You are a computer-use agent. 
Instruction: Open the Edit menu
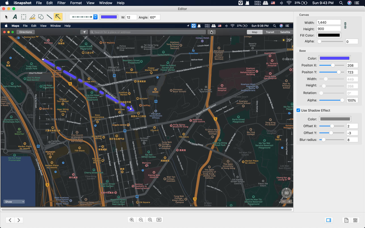(50, 3)
